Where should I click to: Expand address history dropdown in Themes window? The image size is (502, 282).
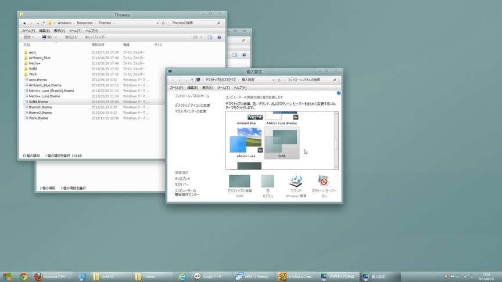point(157,23)
